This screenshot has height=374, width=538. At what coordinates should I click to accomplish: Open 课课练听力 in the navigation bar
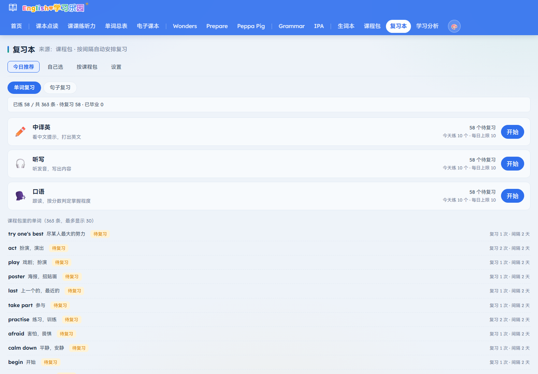(82, 26)
